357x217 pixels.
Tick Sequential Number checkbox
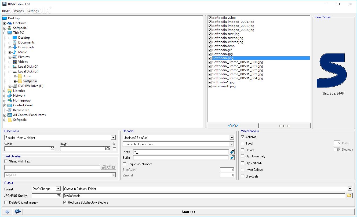point(125,164)
